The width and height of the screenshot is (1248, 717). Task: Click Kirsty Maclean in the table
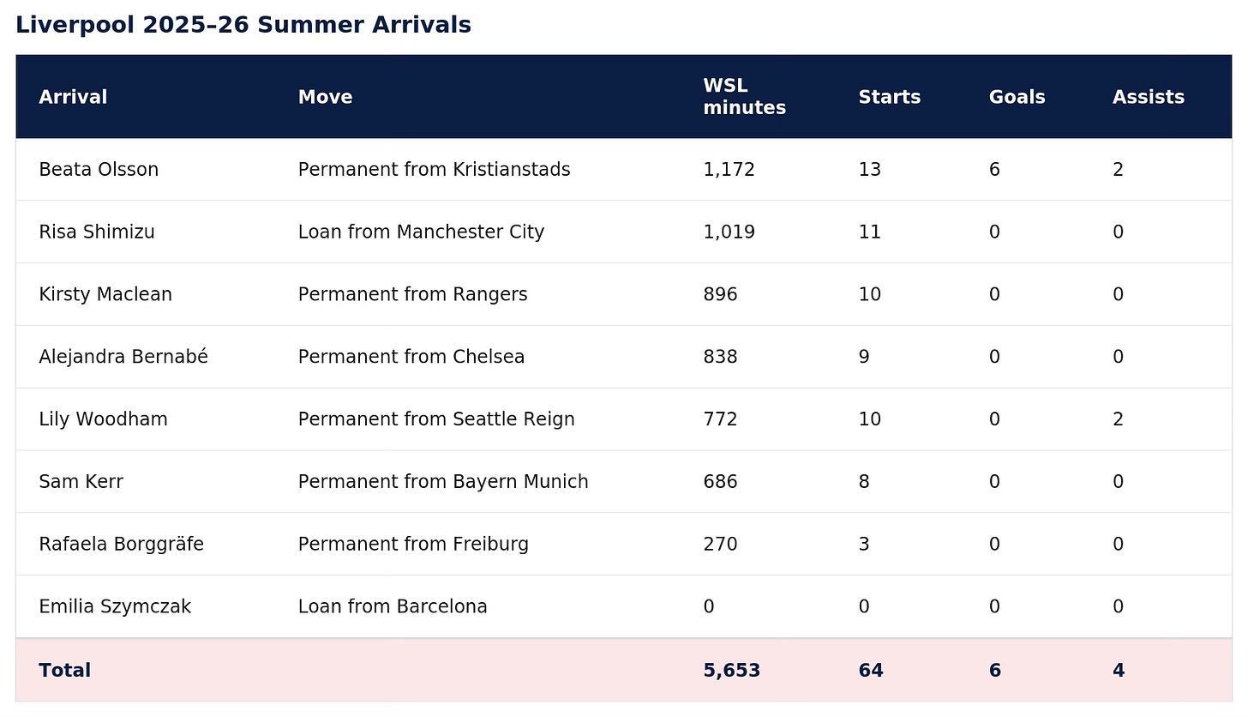pos(105,295)
